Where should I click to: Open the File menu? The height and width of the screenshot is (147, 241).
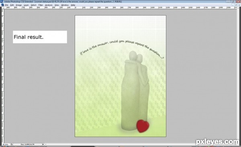tap(6, 5)
